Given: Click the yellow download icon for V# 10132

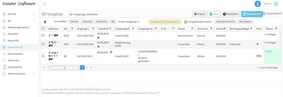Looking at the screenshot, I should 52,35.
